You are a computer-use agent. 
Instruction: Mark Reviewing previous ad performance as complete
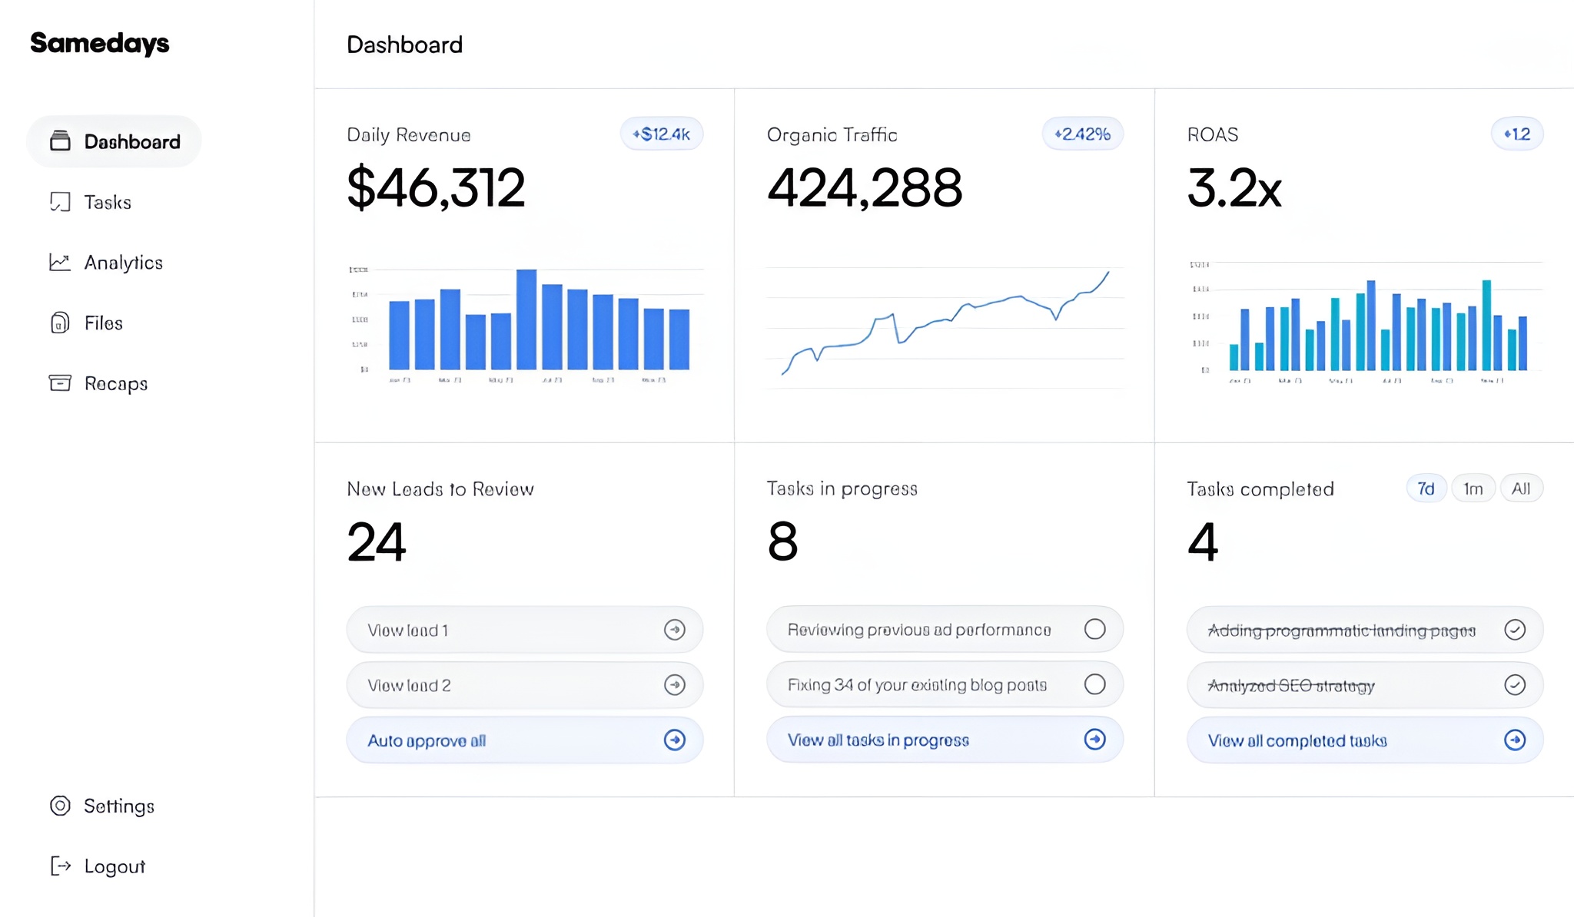pos(1094,629)
